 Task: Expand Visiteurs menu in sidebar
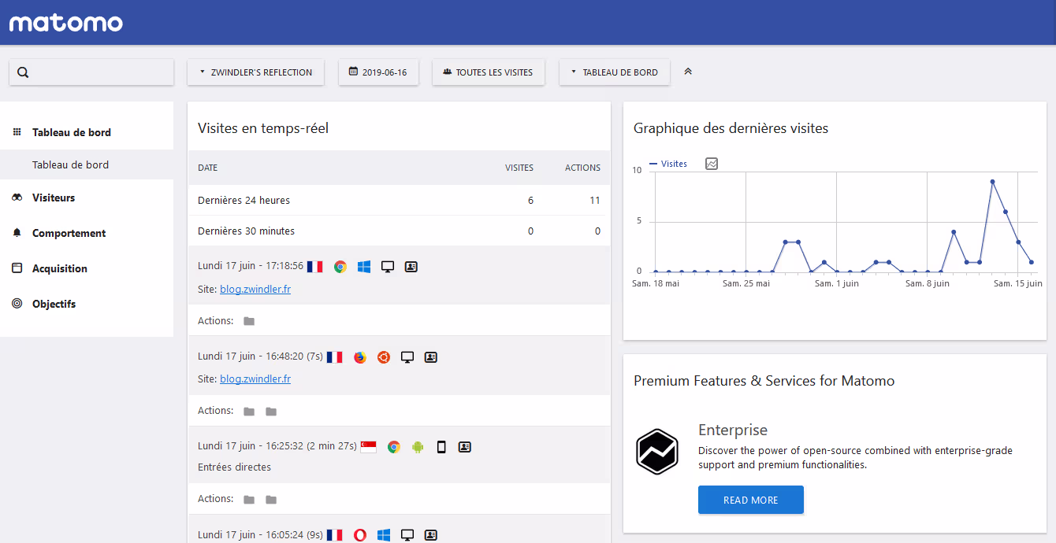pyautogui.click(x=54, y=198)
